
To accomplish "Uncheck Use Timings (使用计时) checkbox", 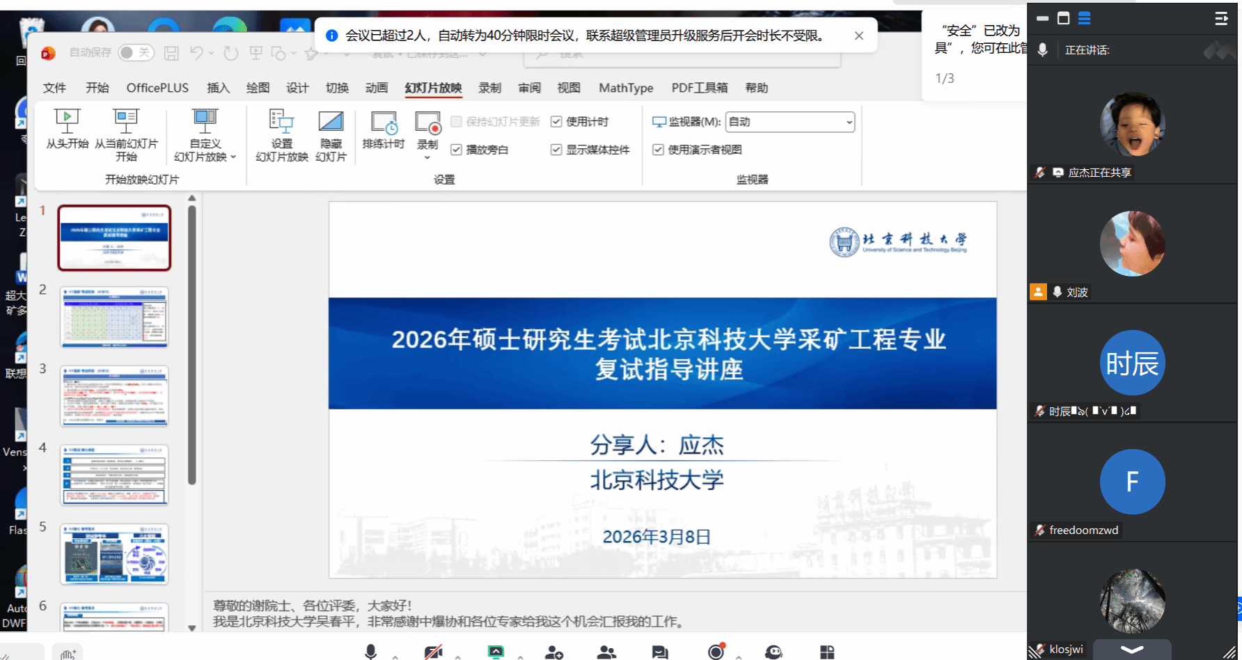I will (x=556, y=122).
